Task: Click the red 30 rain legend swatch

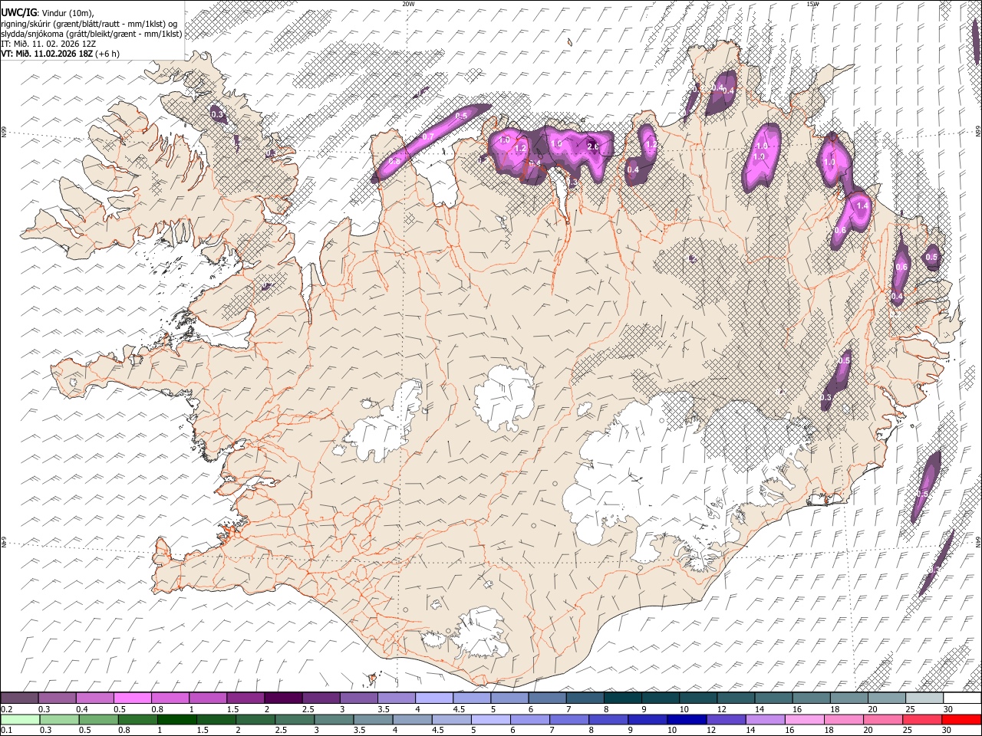Action: 961,720
